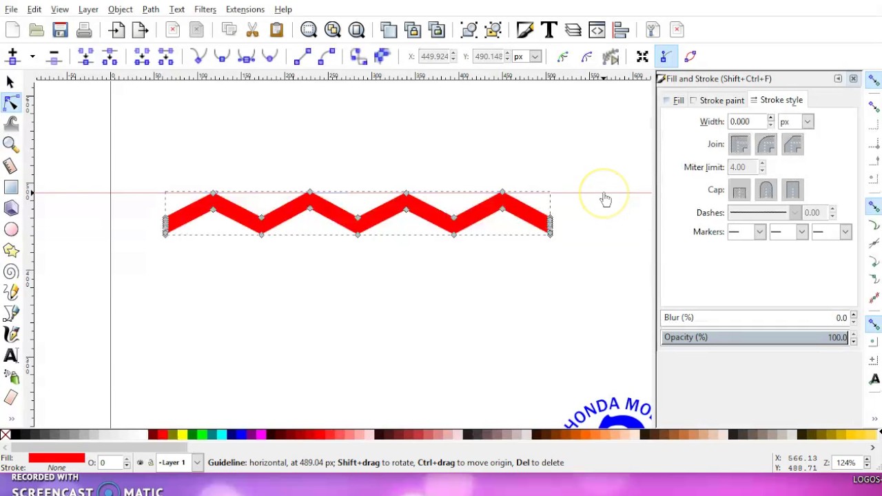Image resolution: width=882 pixels, height=496 pixels.
Task: Select the Zoom magnifier tool
Action: tap(10, 145)
